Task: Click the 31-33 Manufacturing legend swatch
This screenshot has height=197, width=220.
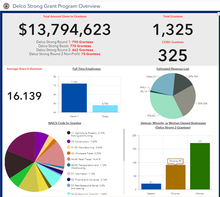Action: pos(69,147)
